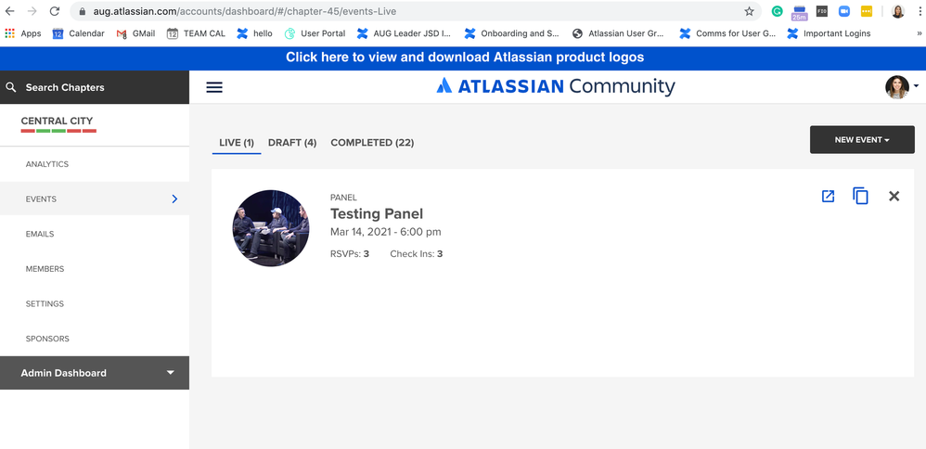Open the NEW EVENT dropdown button
926x449 pixels.
pyautogui.click(x=862, y=139)
